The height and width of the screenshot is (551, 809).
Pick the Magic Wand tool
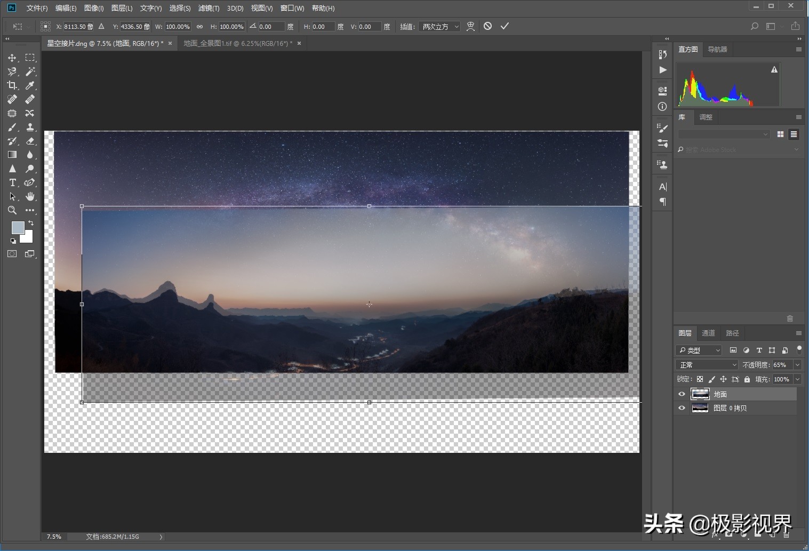30,71
